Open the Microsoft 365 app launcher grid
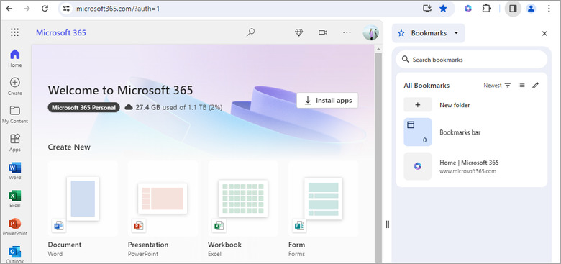Screen dimensions: 561x264 14,32
